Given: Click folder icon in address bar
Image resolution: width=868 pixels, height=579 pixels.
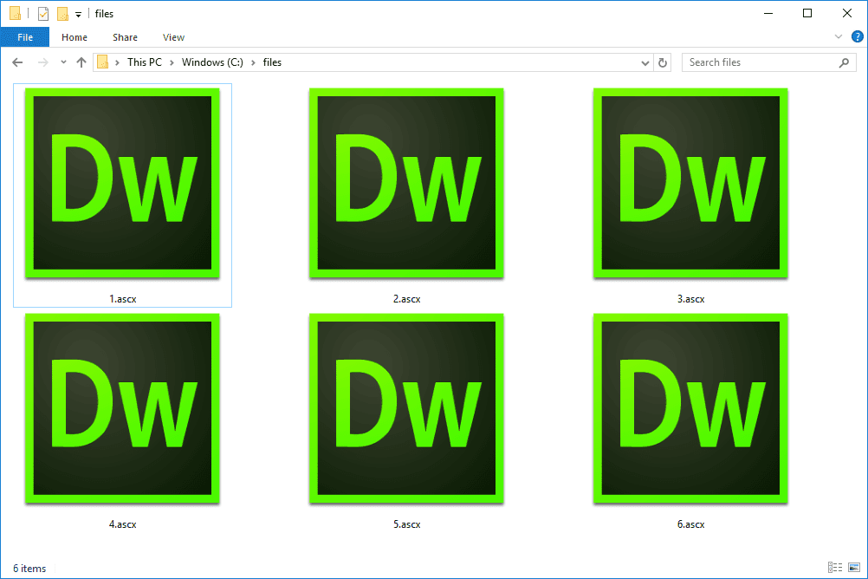Looking at the screenshot, I should pyautogui.click(x=103, y=62).
